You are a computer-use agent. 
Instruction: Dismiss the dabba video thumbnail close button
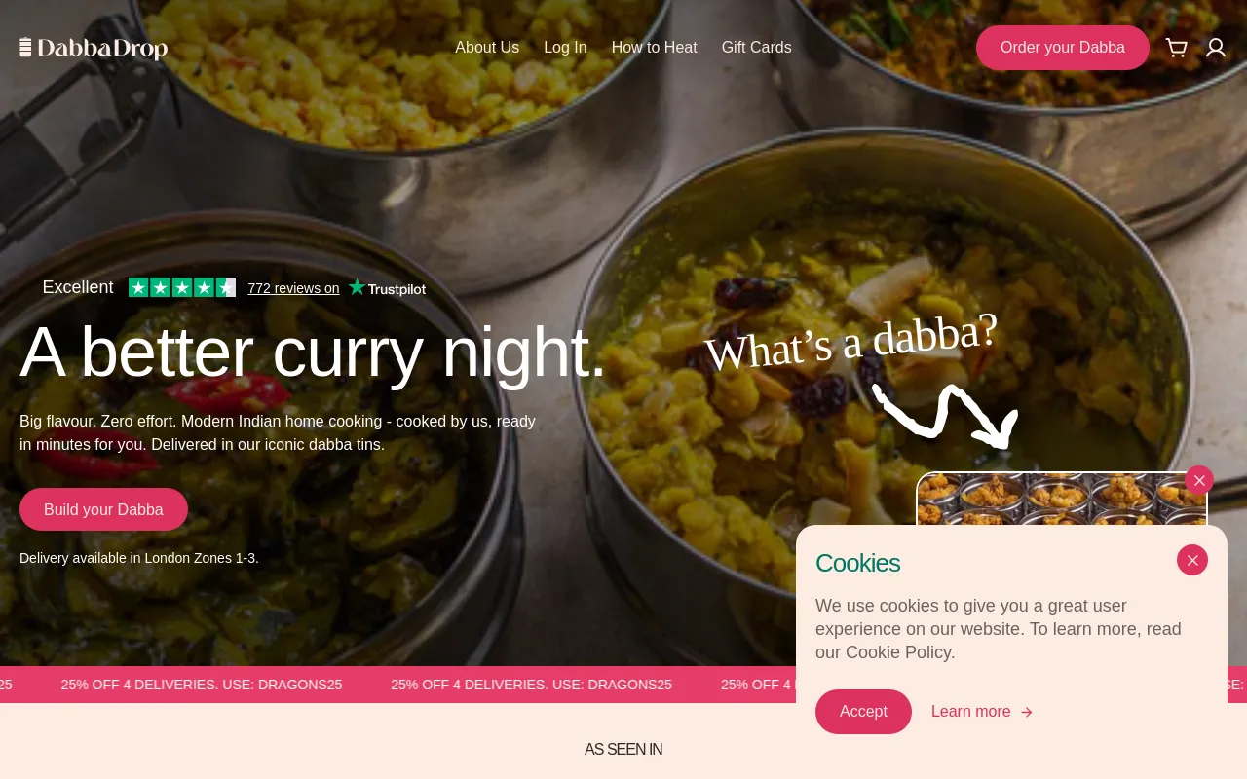tap(1199, 480)
